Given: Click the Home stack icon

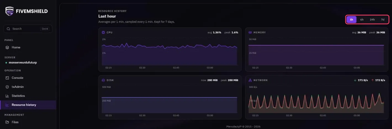Looking at the screenshot, I should coord(7,47).
